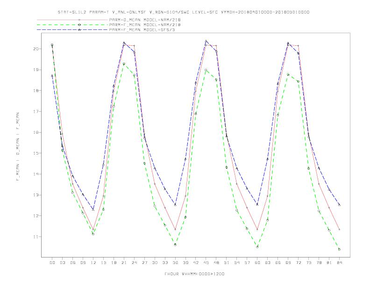Screen dimensions: 370x286
Task: Click x-axis forecast hour label 54
Action: click(x=237, y=263)
